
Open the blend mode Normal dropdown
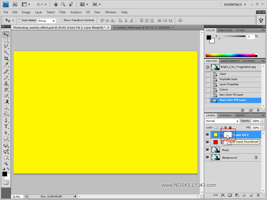222,121
